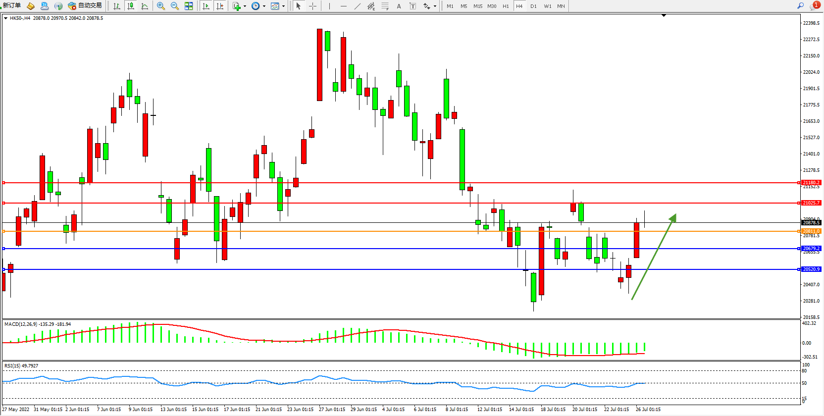Select the Crosshair cursor tool
Image resolution: width=824 pixels, height=416 pixels.
click(313, 6)
